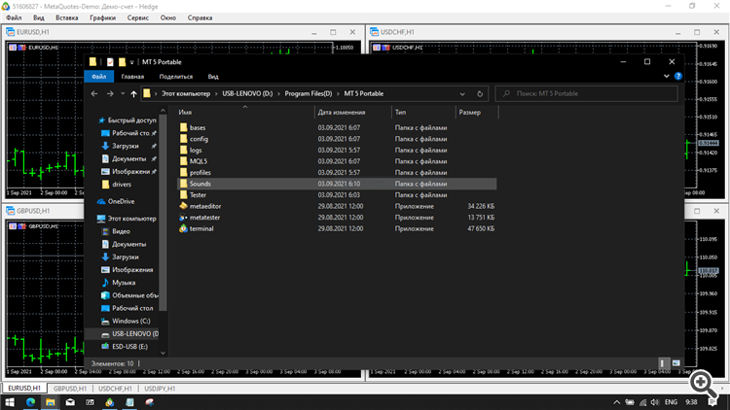Open the Поделиться ribbon tab
730x410 pixels.
click(x=176, y=76)
